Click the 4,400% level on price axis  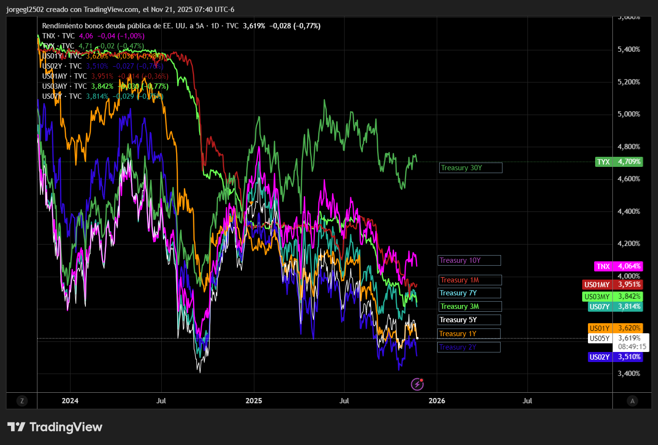point(629,211)
